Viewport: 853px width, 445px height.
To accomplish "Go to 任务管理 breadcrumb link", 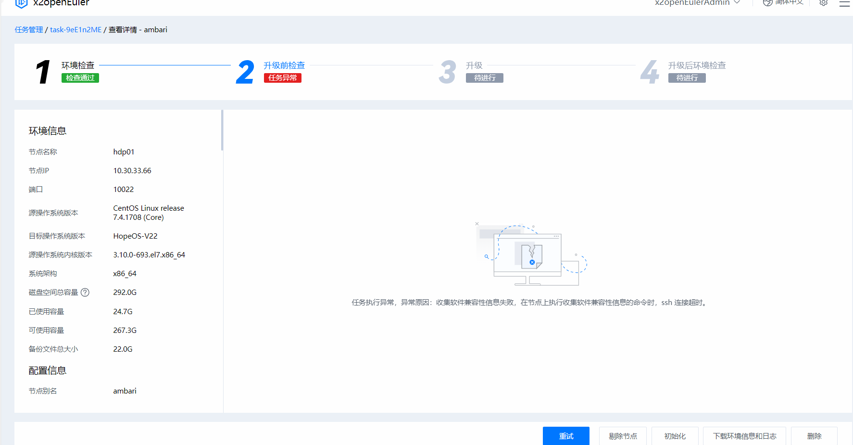I will pos(29,30).
